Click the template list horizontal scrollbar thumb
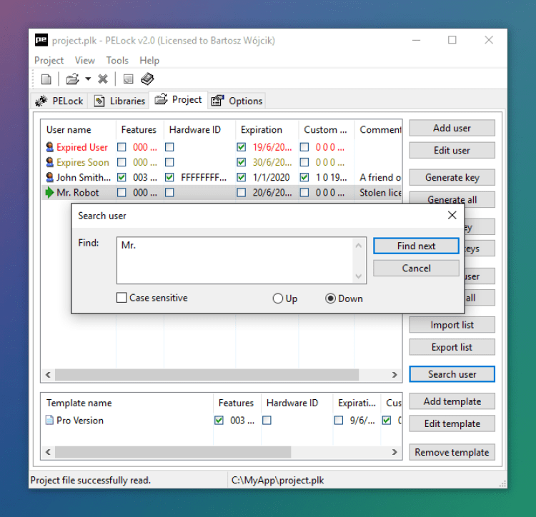Viewport: 536px width, 517px height. point(173,452)
